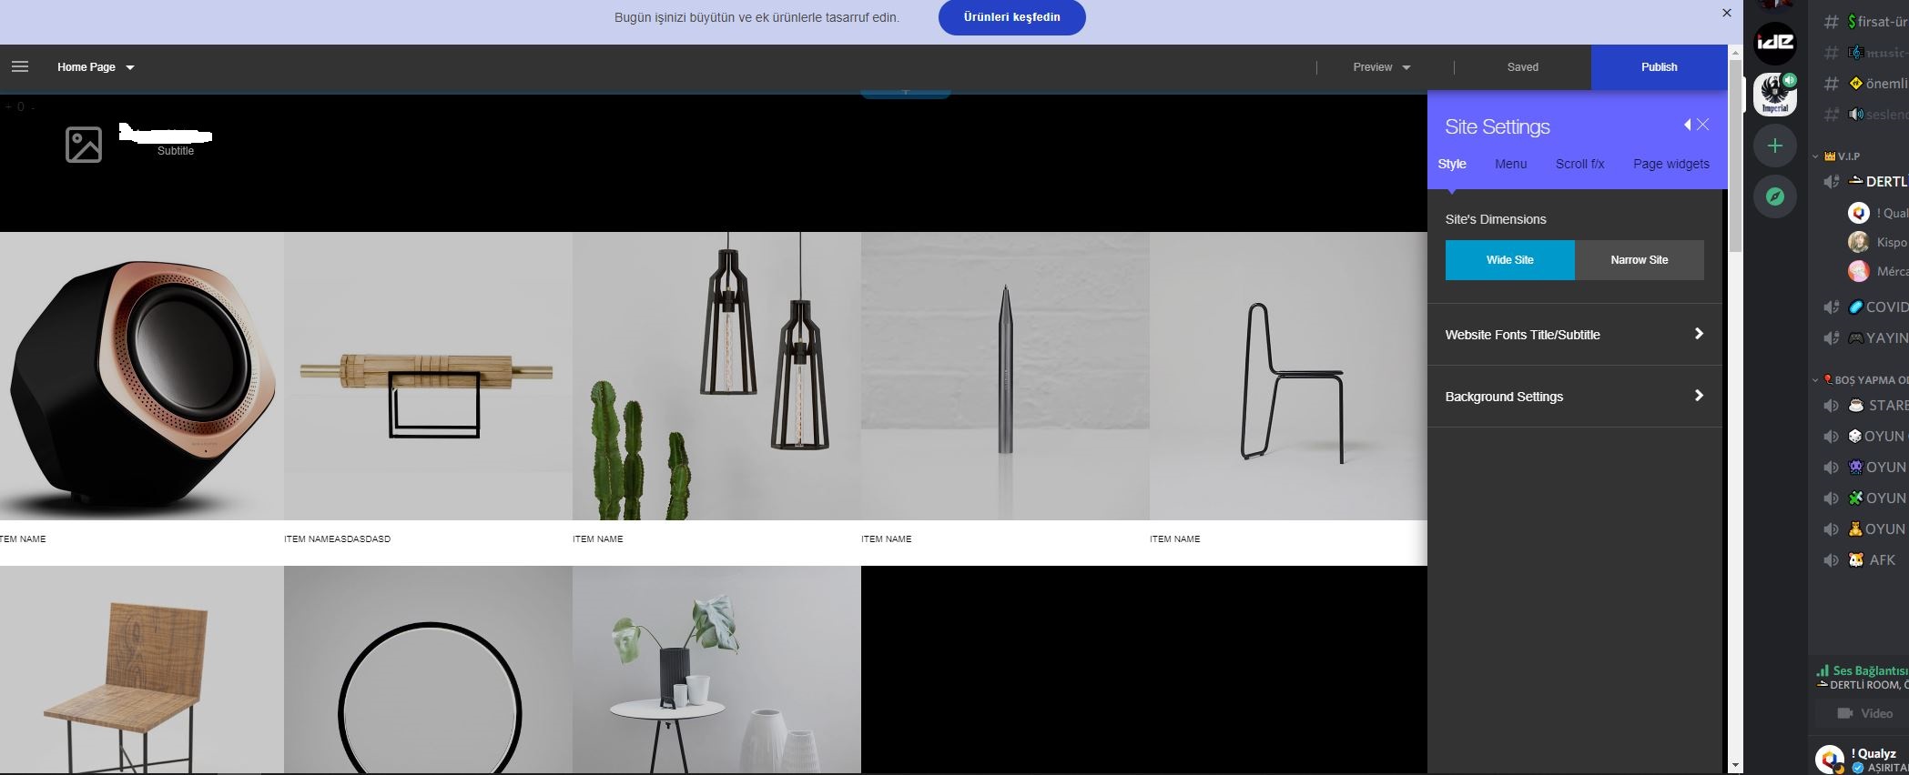The height and width of the screenshot is (775, 1909).
Task: Click the Mérca user avatar in Discord
Action: [x=1859, y=271]
